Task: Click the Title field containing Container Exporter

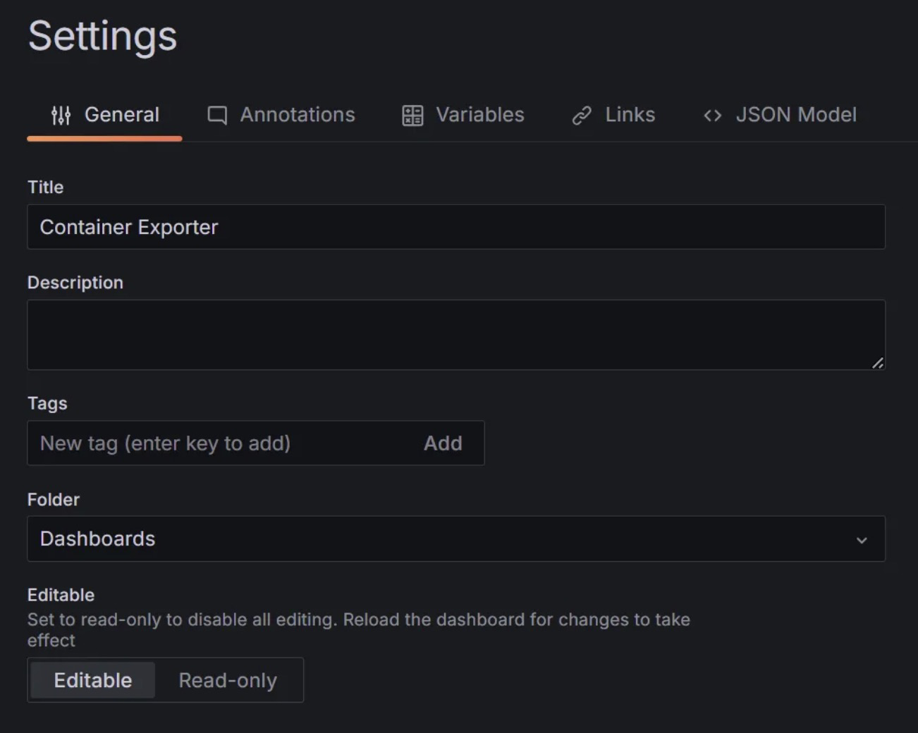Action: click(x=455, y=227)
